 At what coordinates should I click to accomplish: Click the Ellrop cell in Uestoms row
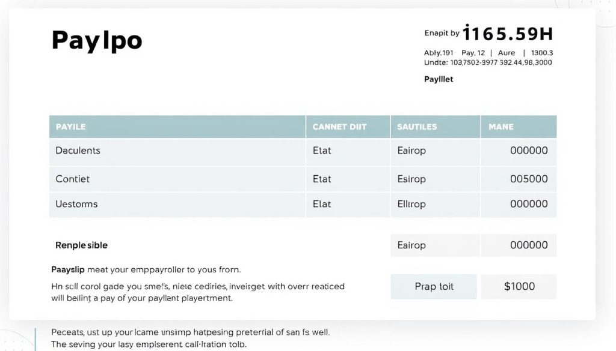(x=411, y=204)
